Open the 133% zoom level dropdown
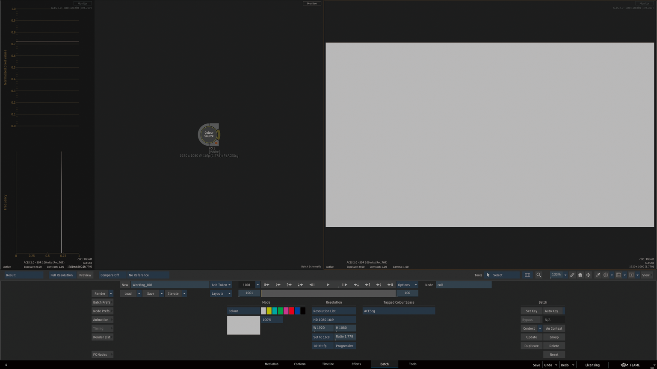Screen dimensions: 657x369 click(x=565, y=275)
